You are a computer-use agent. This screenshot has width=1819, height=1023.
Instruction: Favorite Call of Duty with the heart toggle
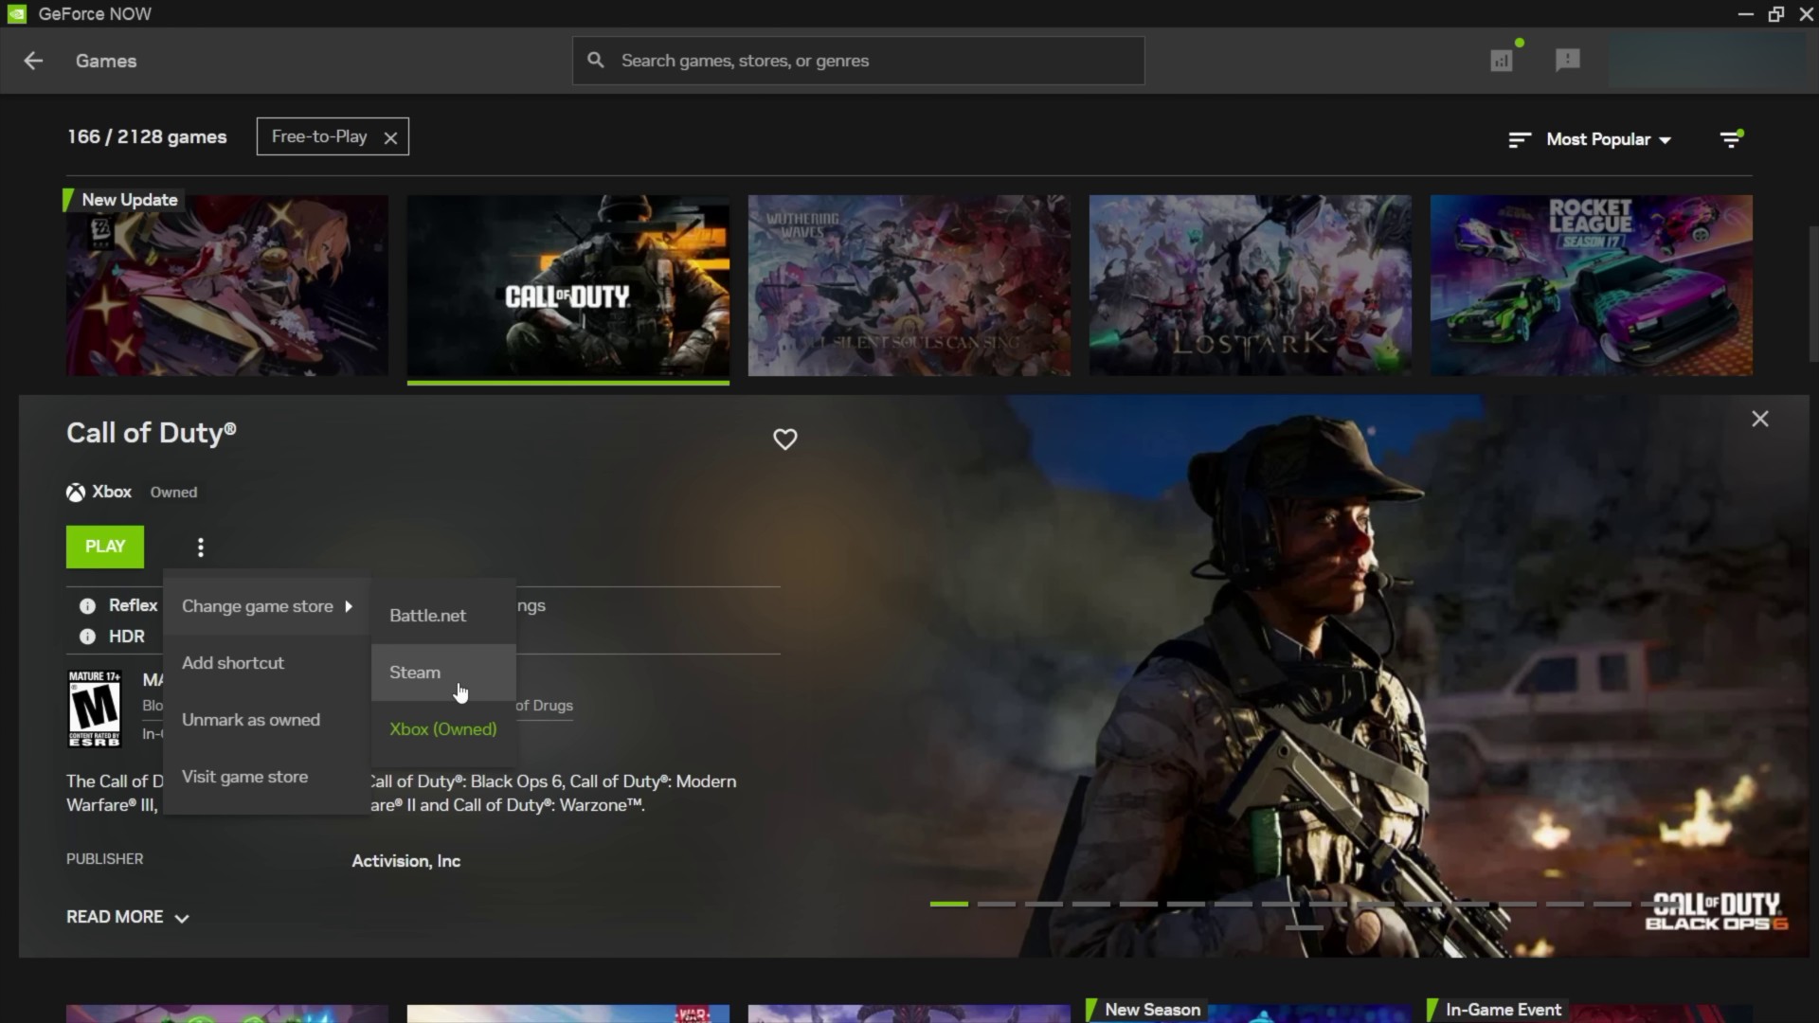coord(784,439)
